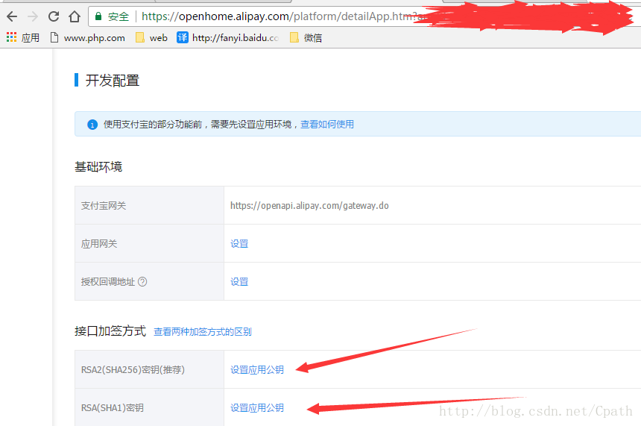Viewport: 641px width, 426px height.
Task: Click the green secure lock icon
Action: point(98,16)
